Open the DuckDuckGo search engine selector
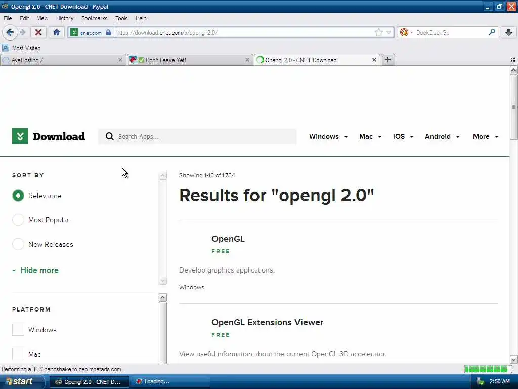Screen dimensions: 518x389 [x=406, y=32]
